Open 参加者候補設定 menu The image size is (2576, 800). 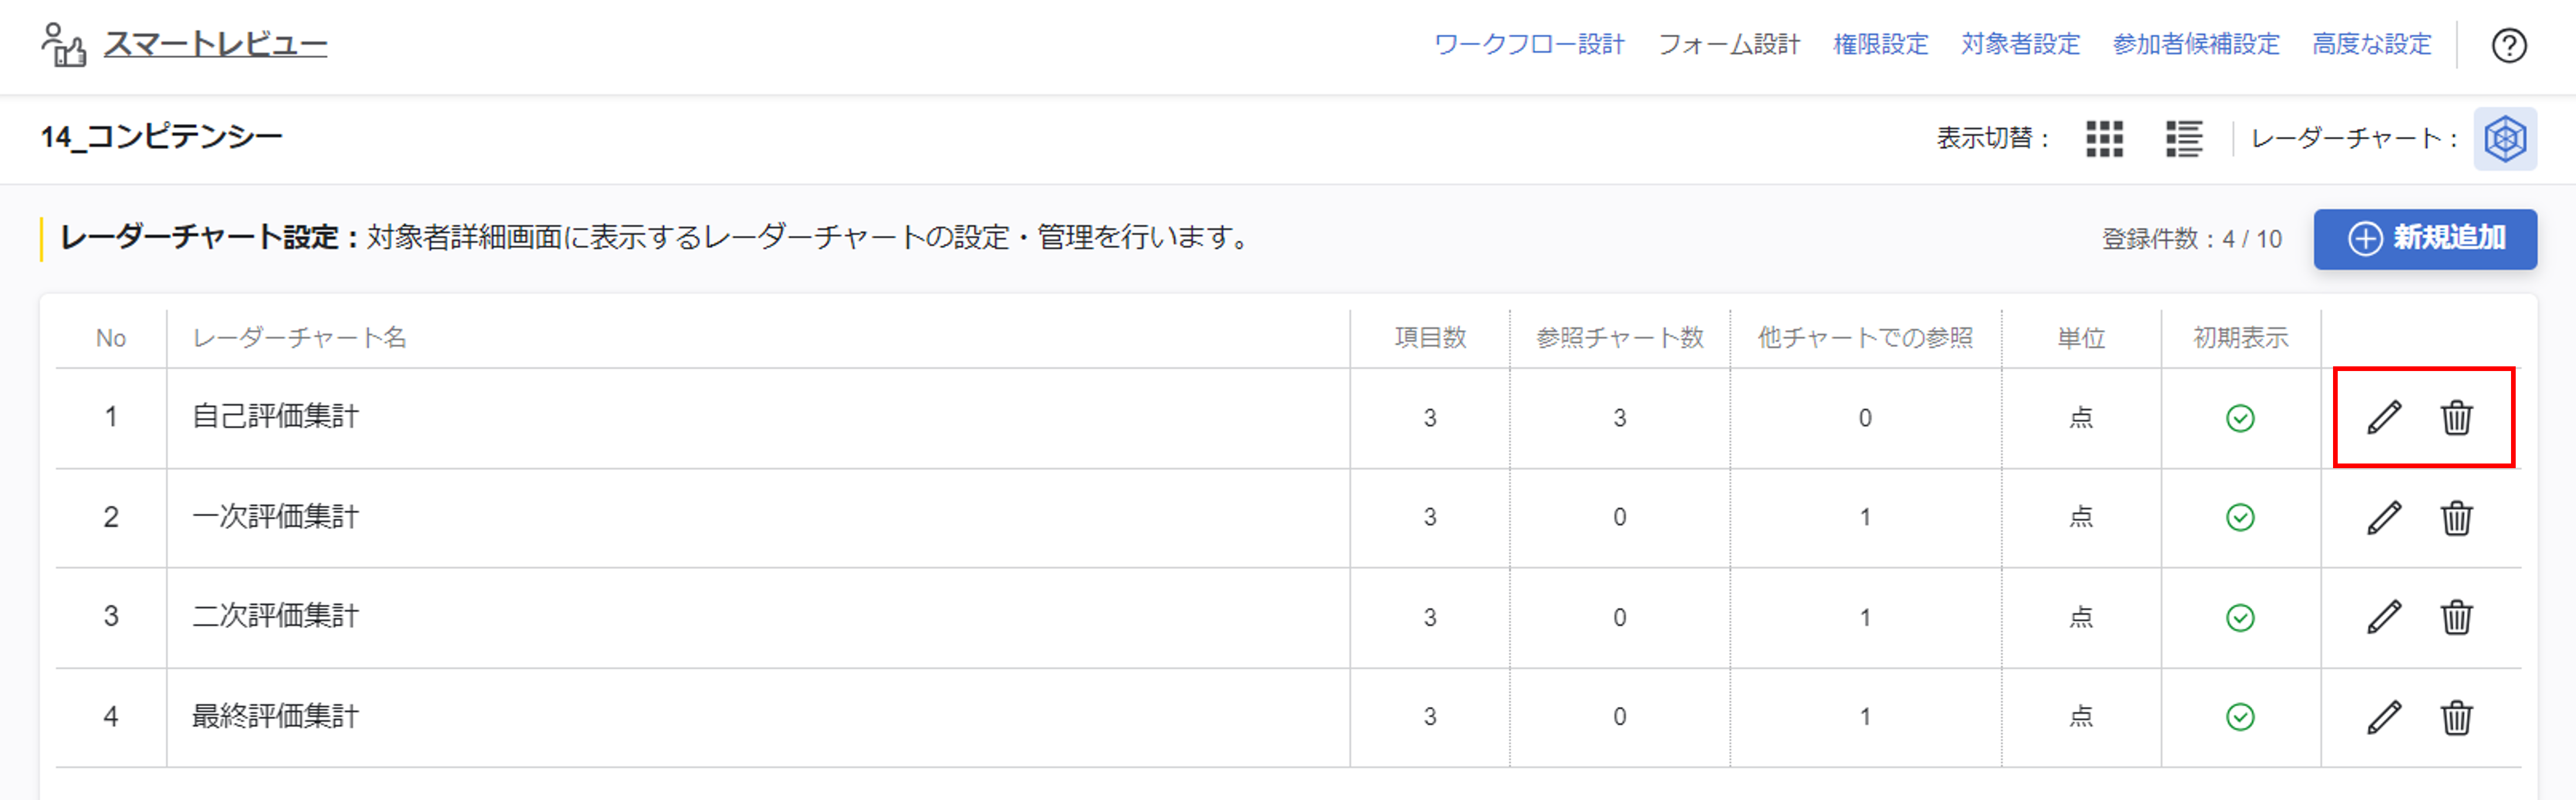tap(2196, 45)
